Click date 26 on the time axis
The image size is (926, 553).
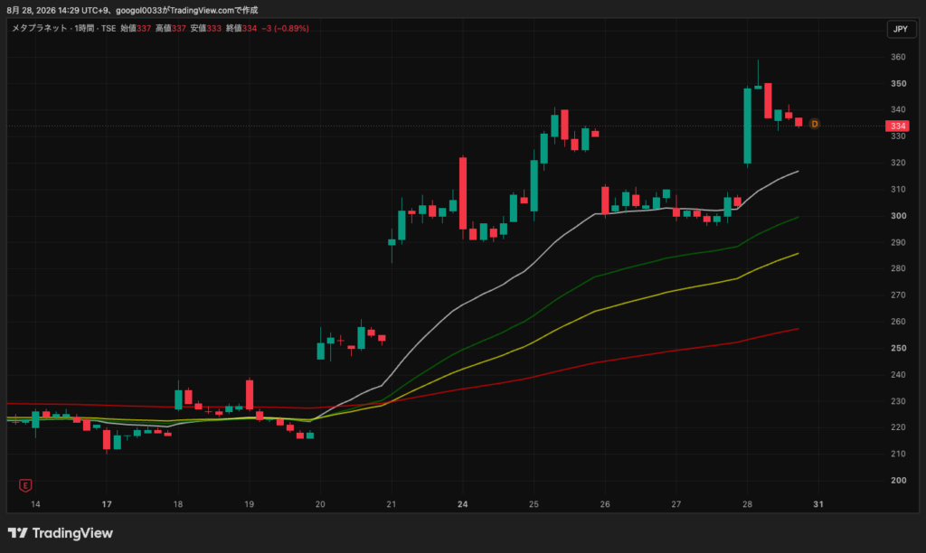[x=605, y=504]
